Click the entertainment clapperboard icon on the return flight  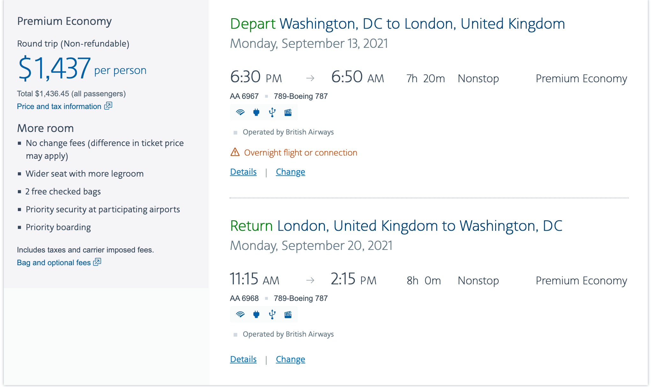click(x=288, y=314)
